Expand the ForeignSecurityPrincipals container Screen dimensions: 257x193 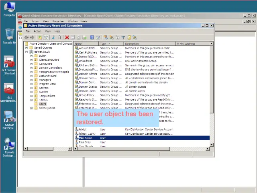pos(31,72)
